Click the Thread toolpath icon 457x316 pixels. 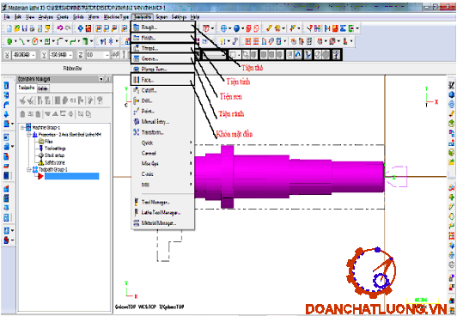136,48
